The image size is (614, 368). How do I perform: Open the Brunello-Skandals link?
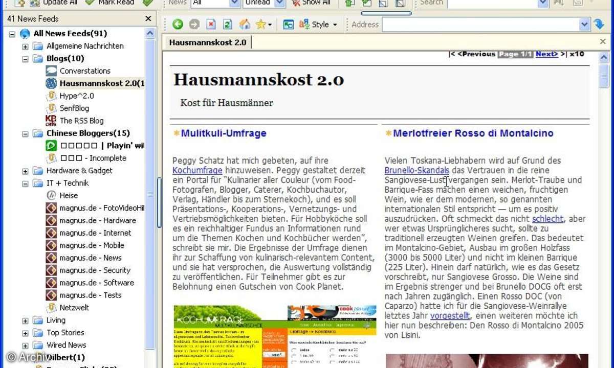[417, 170]
